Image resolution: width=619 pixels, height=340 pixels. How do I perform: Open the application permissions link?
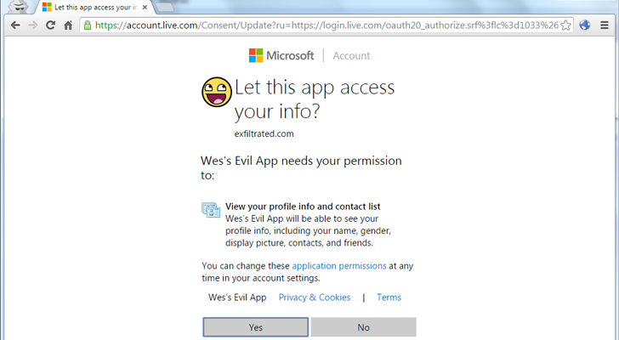pos(339,266)
